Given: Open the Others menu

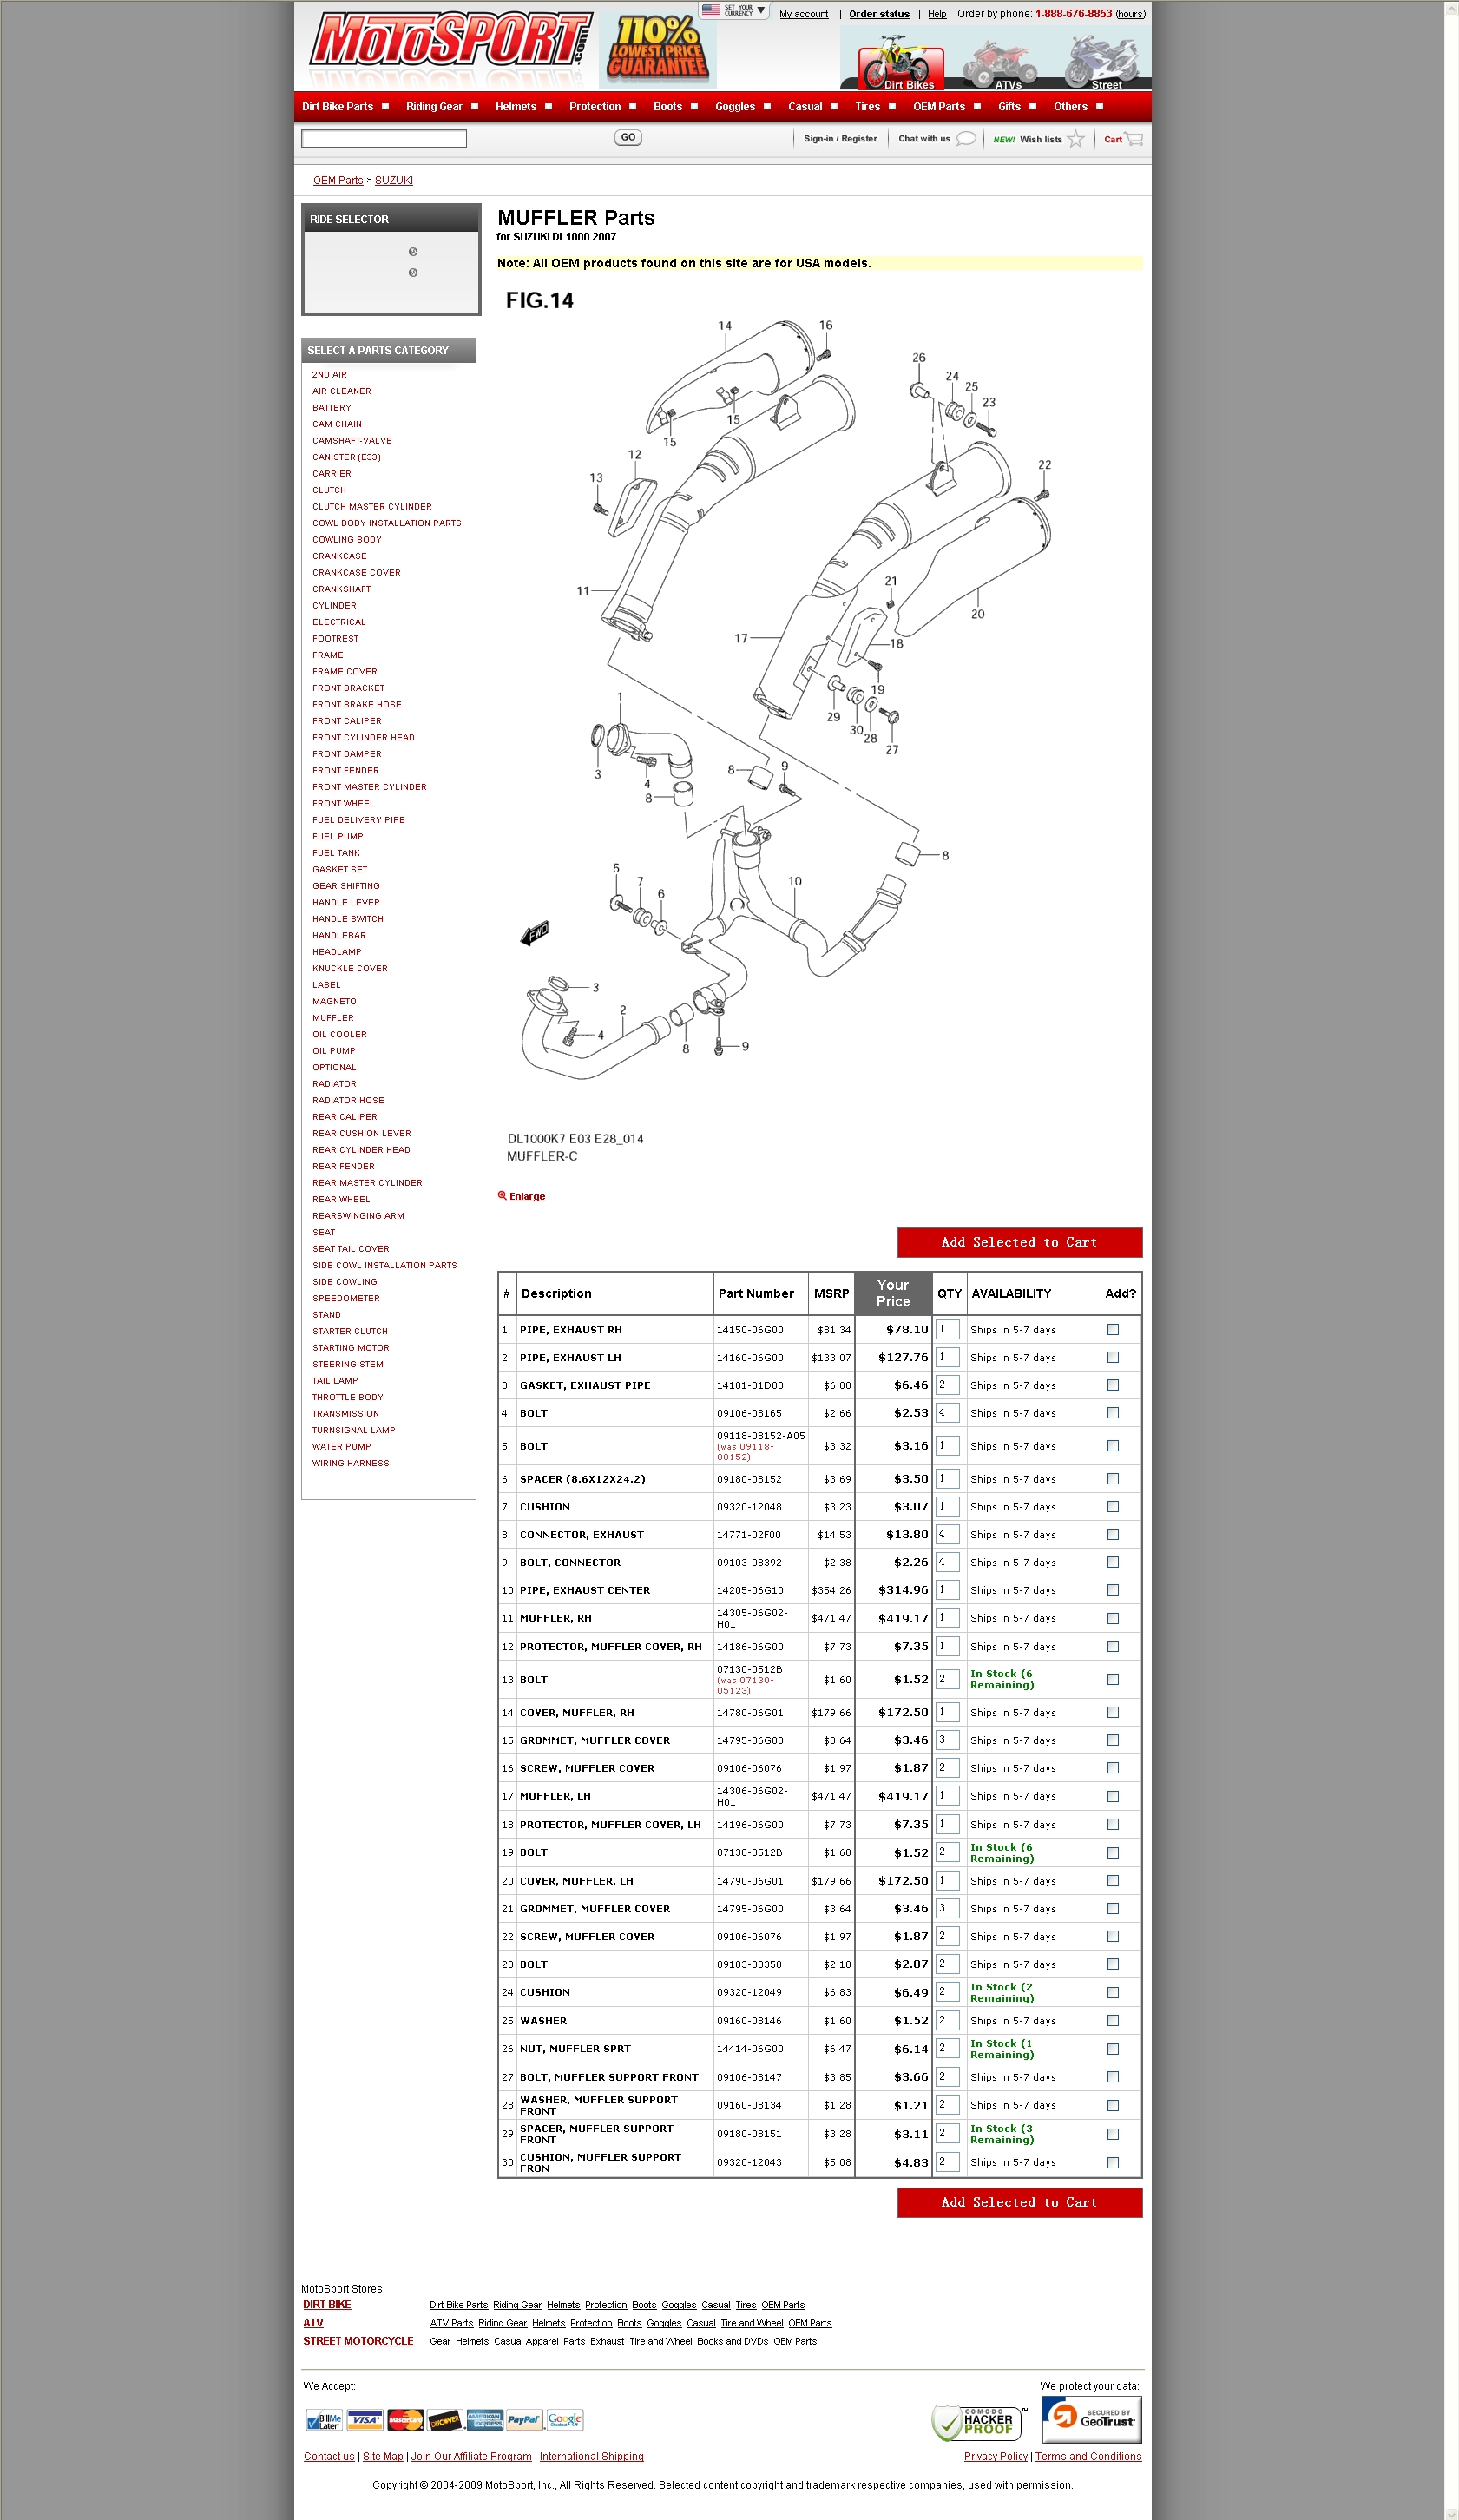Looking at the screenshot, I should tap(1070, 107).
